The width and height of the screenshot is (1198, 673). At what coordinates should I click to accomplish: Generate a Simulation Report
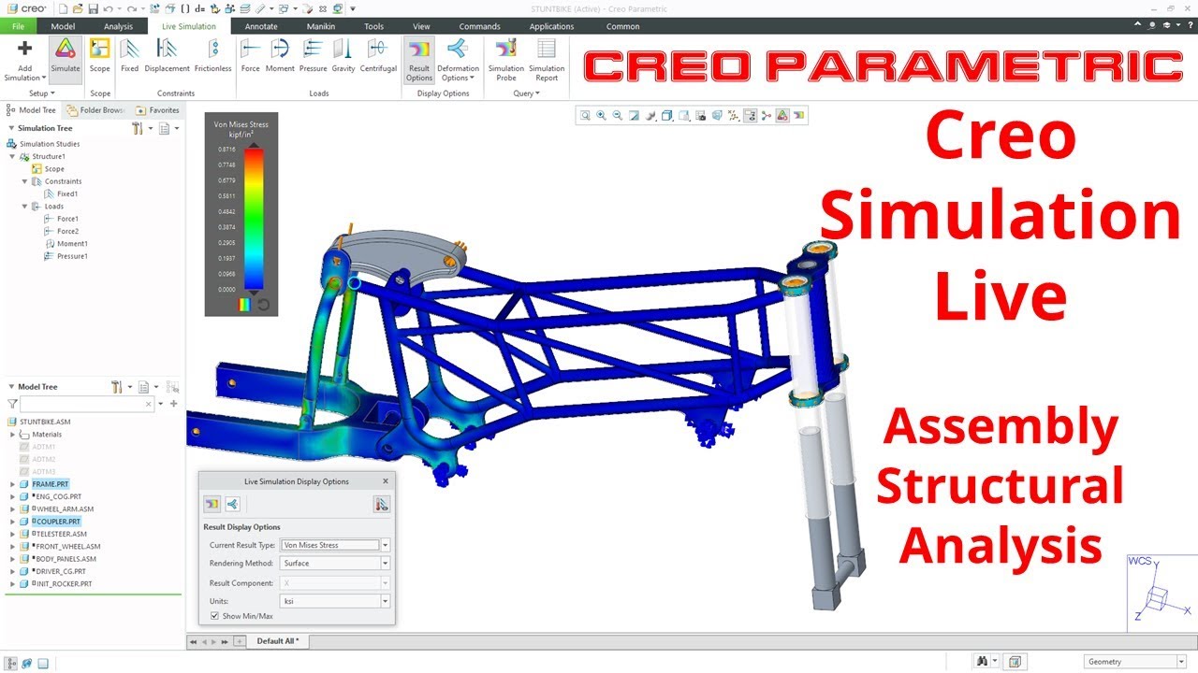point(547,60)
